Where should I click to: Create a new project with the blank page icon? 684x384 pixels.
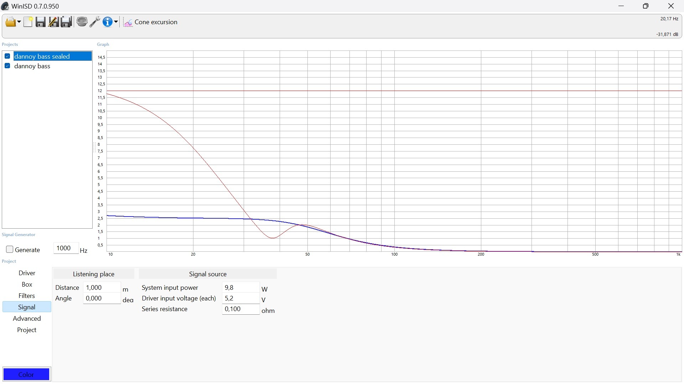click(x=28, y=22)
